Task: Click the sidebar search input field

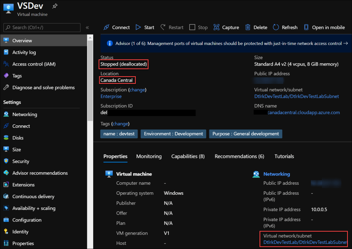Action: 45,27
